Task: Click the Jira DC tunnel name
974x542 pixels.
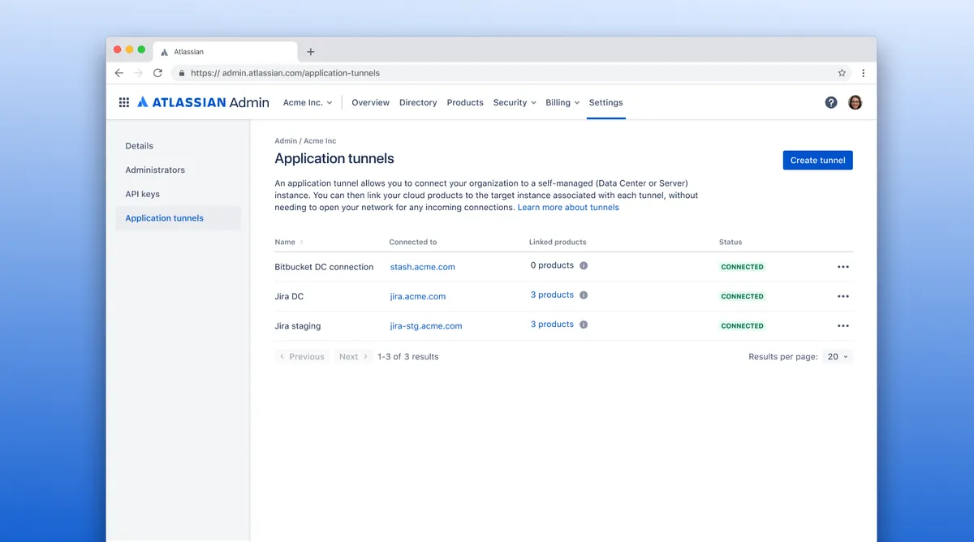Action: (289, 296)
